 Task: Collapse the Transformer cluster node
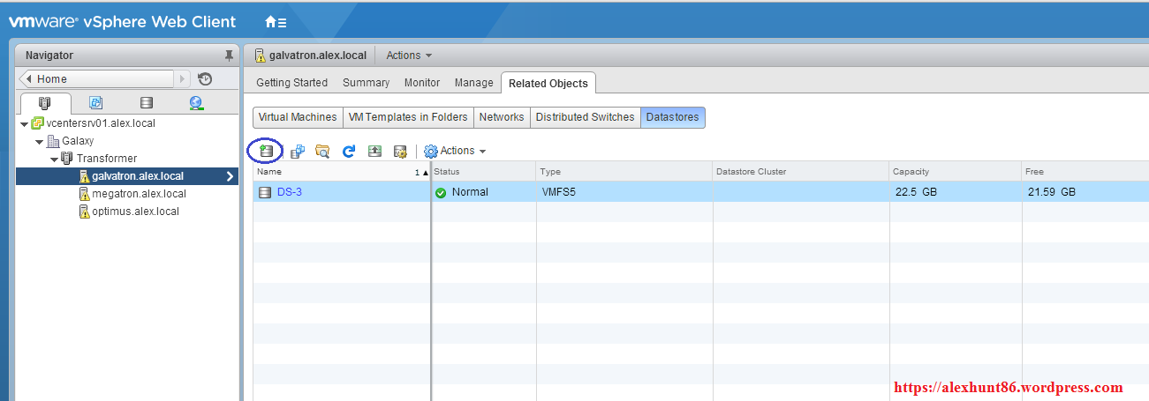pos(54,160)
